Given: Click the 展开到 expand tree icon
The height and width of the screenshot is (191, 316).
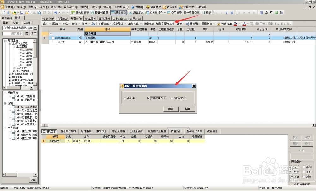Looking at the screenshot, I should click(187, 24).
